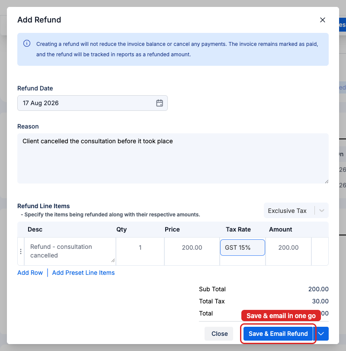Expand Save & Email Refund split arrow
This screenshot has height=351, width=346.
[x=321, y=334]
